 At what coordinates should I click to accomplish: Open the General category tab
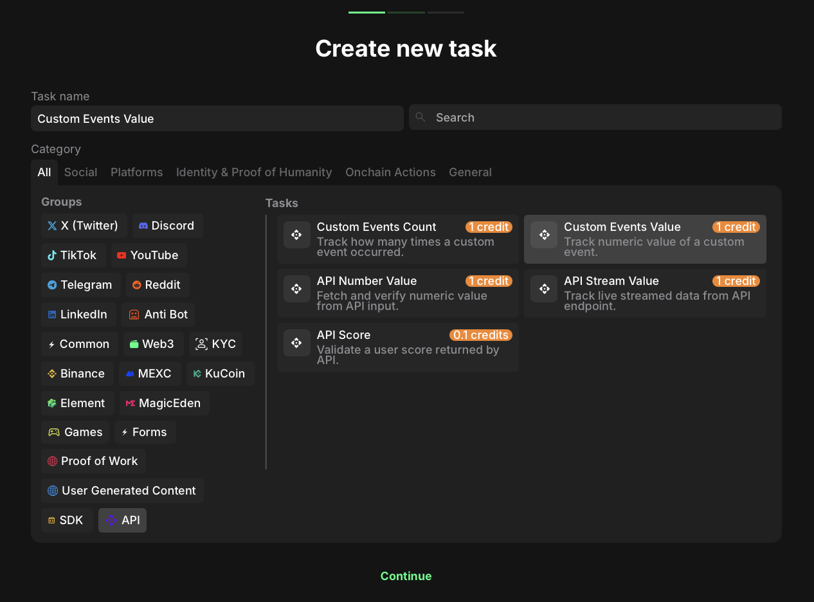[x=470, y=172]
